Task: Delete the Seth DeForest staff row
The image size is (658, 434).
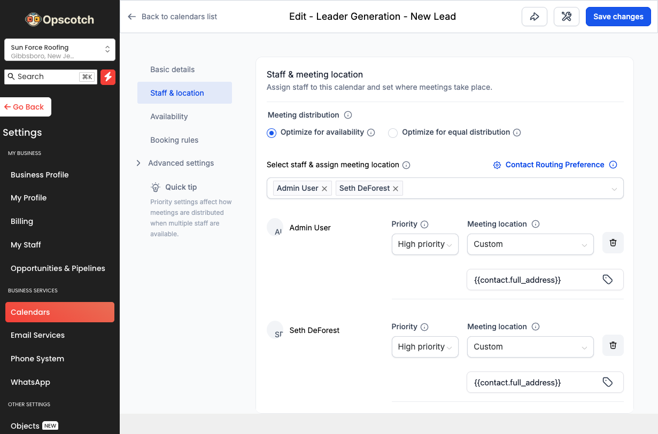Action: (613, 346)
